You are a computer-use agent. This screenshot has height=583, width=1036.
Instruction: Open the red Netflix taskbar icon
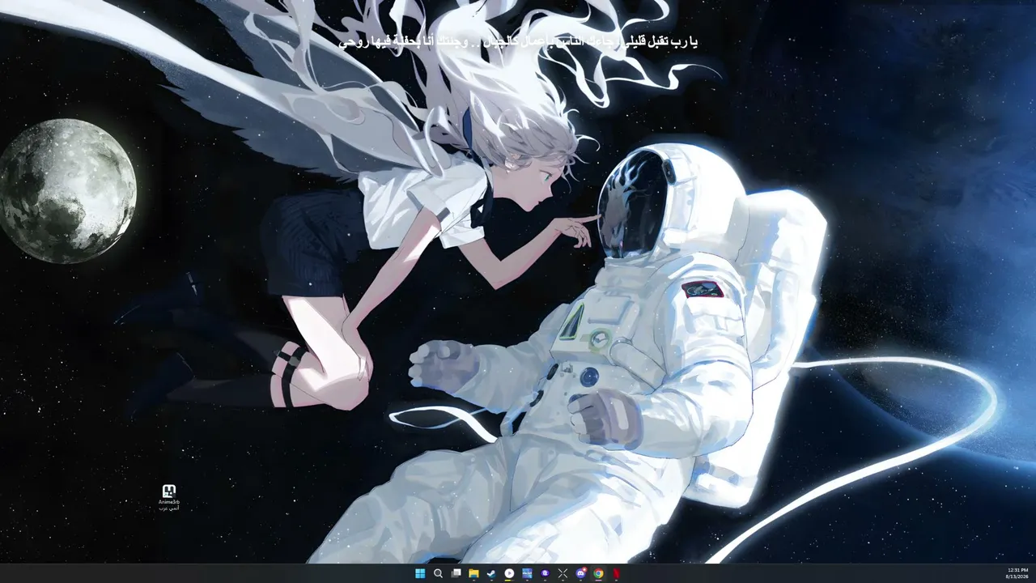(x=616, y=573)
